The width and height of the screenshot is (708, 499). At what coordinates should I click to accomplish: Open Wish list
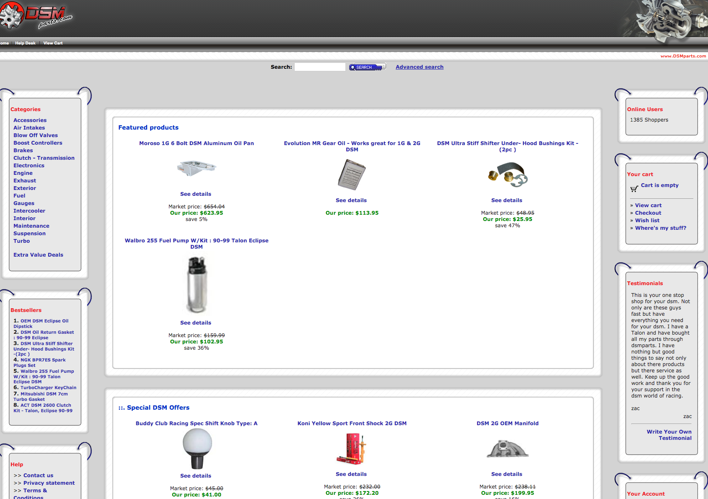[647, 221]
